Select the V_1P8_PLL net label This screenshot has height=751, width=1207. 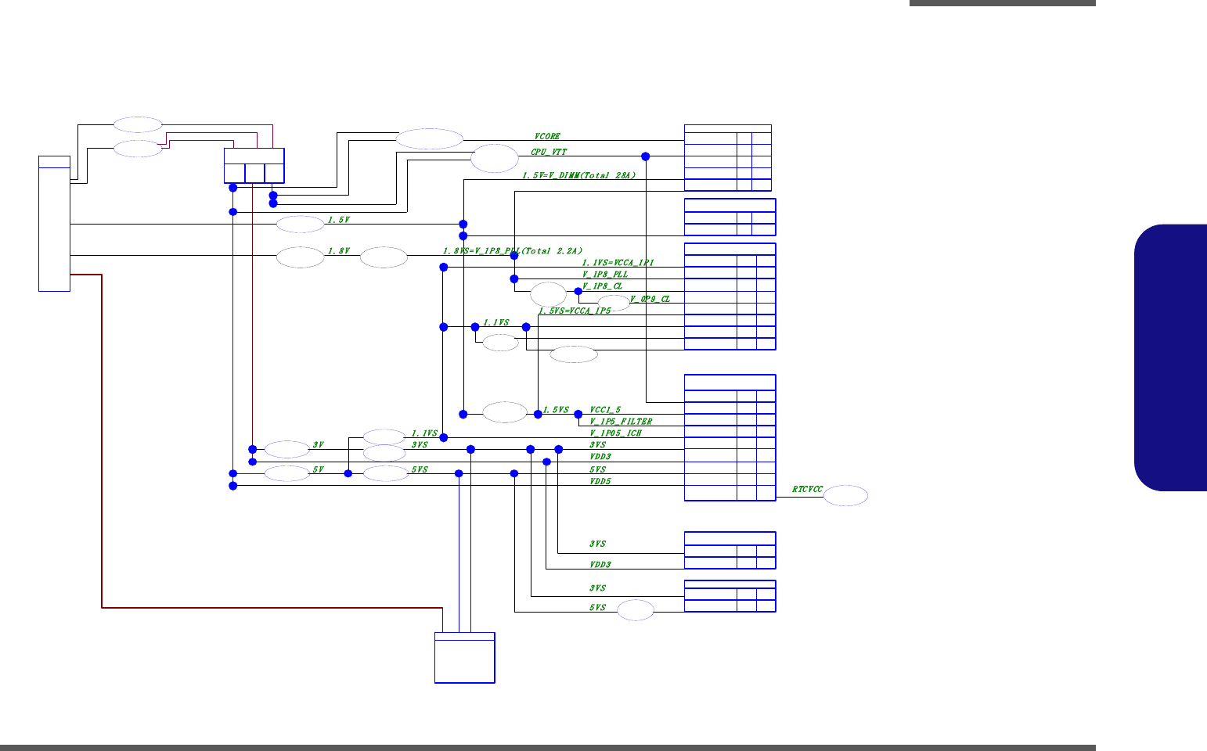604,275
